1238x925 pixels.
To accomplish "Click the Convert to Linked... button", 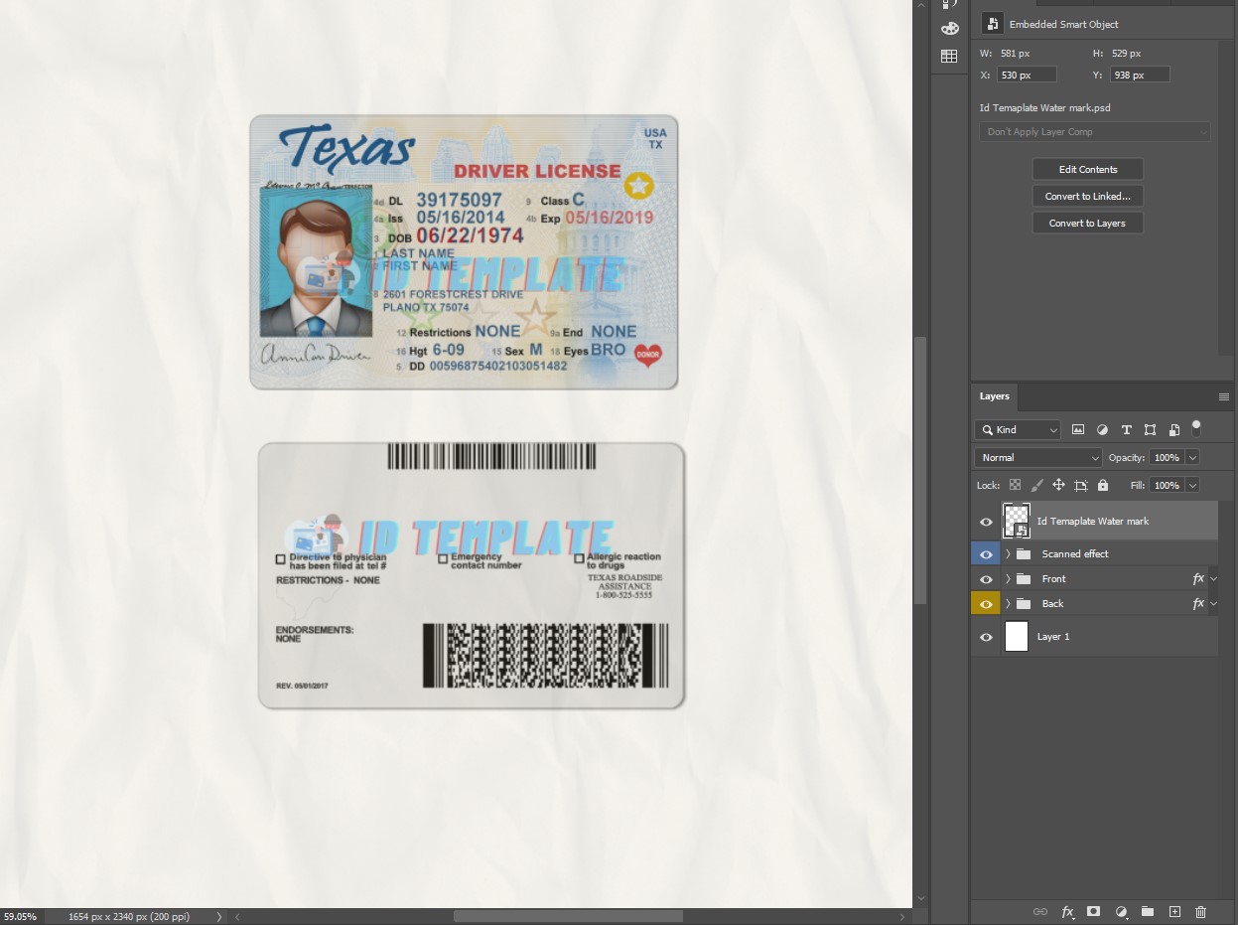I will coord(1088,196).
